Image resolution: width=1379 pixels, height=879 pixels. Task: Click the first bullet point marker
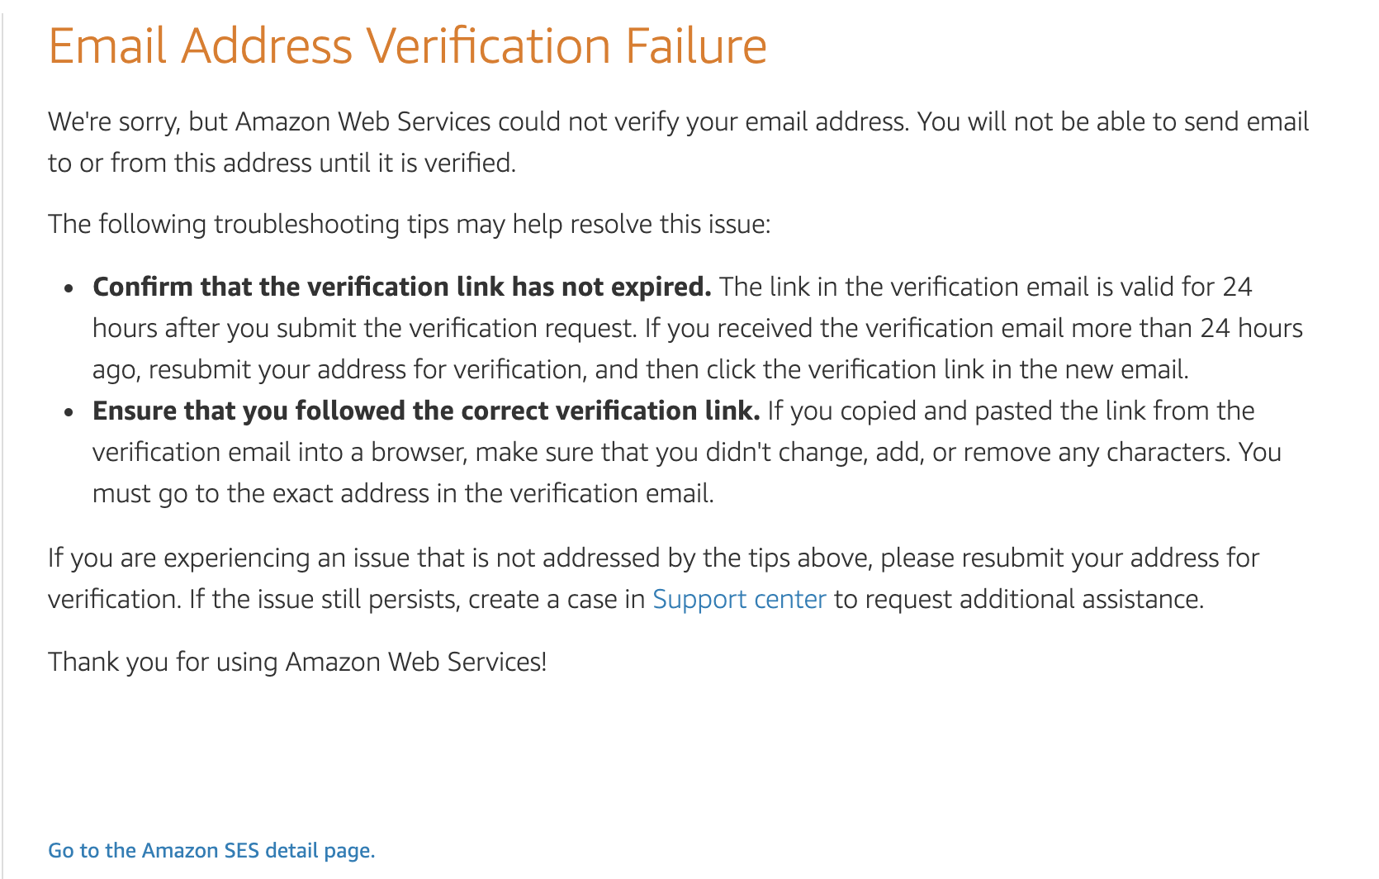click(69, 288)
